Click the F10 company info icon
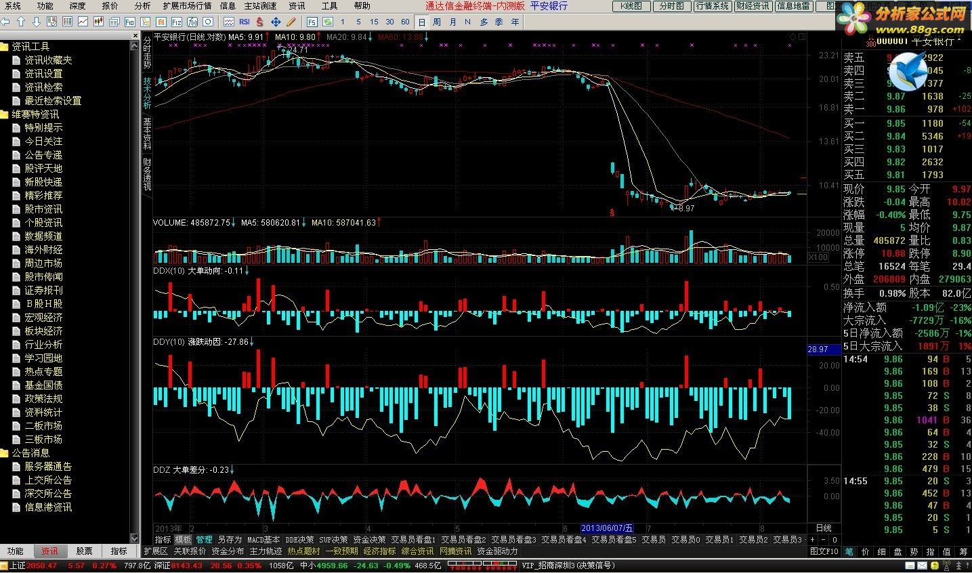This screenshot has width=972, height=573. point(129,22)
